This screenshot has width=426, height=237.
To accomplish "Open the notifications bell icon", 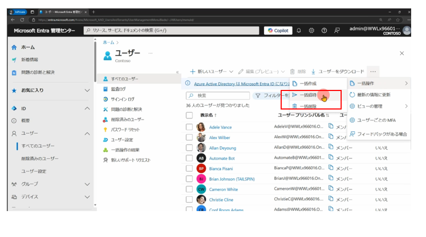I will [299, 31].
